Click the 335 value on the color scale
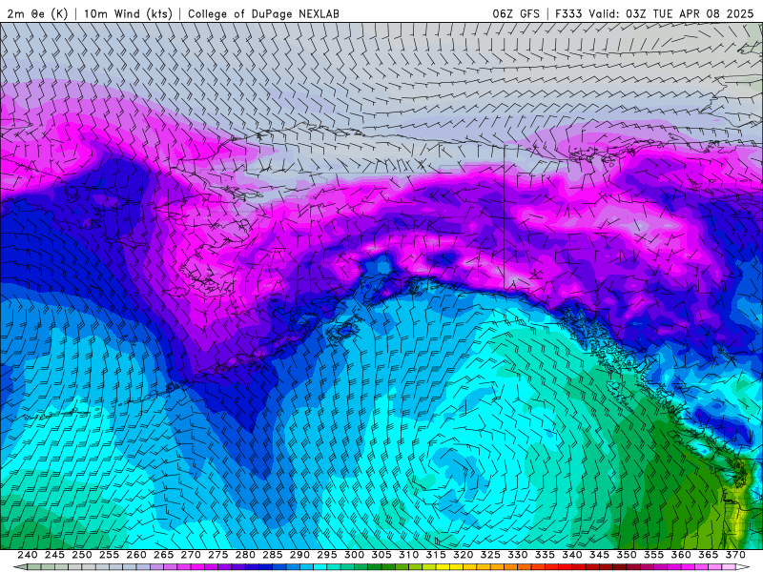 (545, 555)
